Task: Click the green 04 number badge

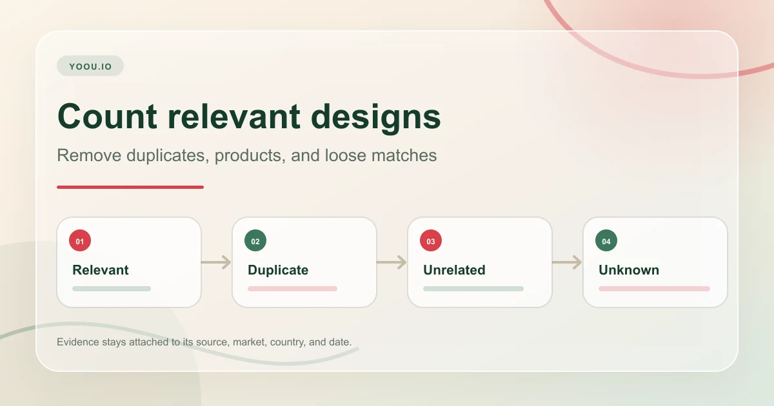Action: pos(606,241)
